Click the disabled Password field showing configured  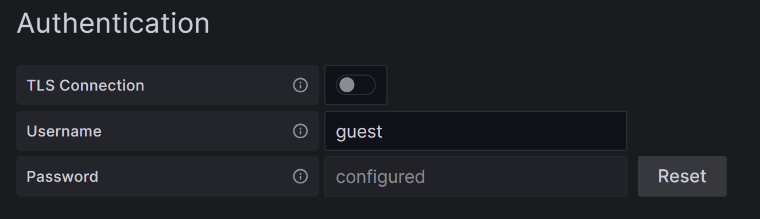tap(475, 176)
